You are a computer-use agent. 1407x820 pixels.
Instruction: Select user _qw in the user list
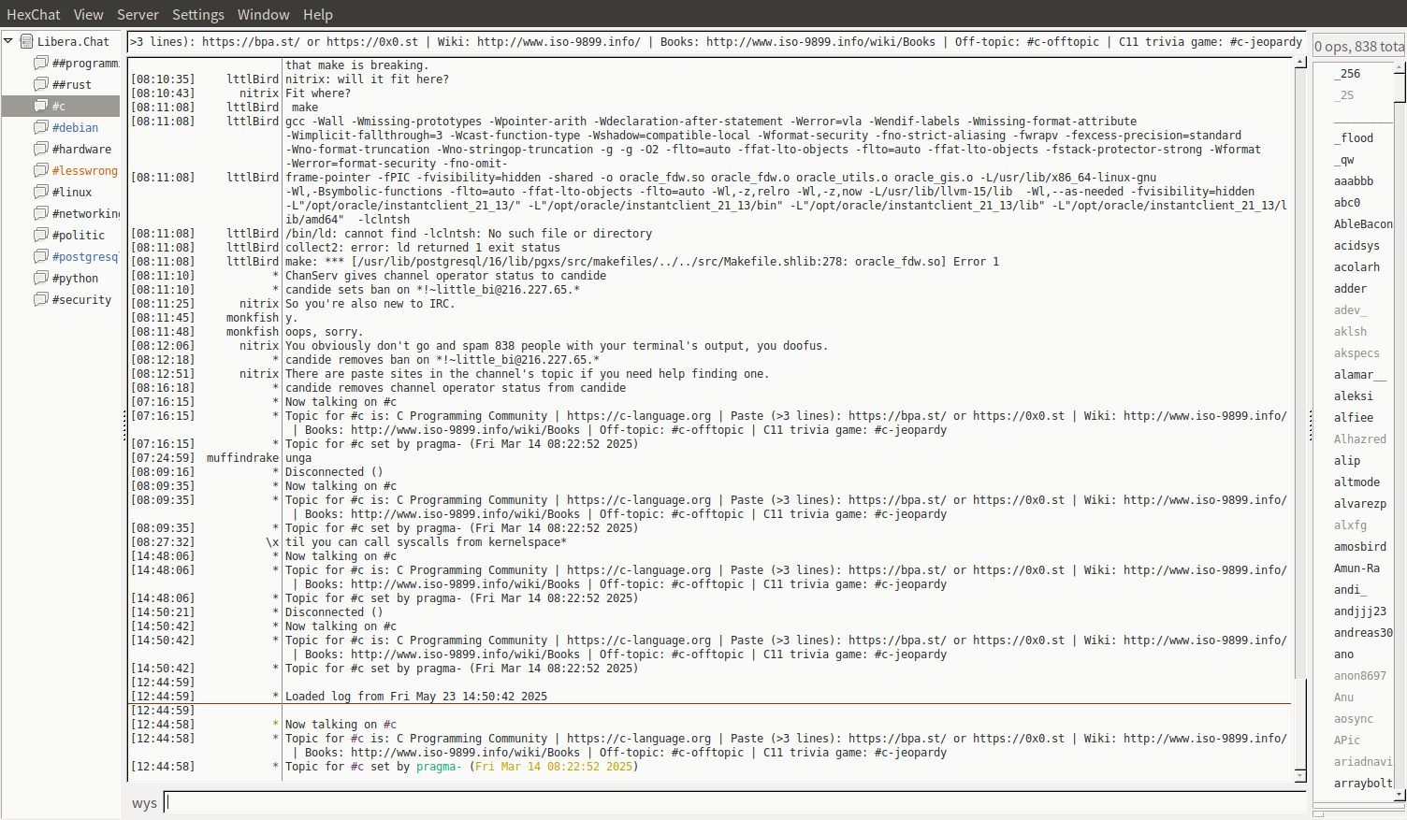pyautogui.click(x=1343, y=159)
